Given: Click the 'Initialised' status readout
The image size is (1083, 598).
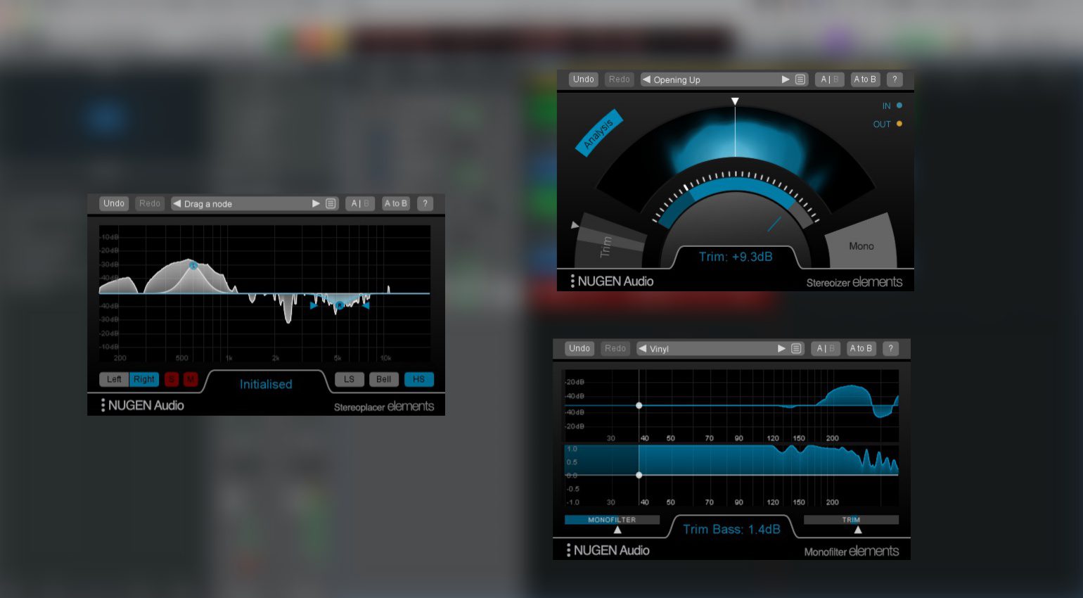Looking at the screenshot, I should (x=266, y=384).
